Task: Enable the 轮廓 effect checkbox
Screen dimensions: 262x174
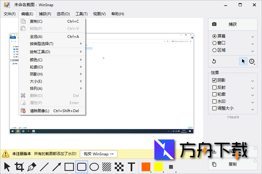Action: coord(214,94)
